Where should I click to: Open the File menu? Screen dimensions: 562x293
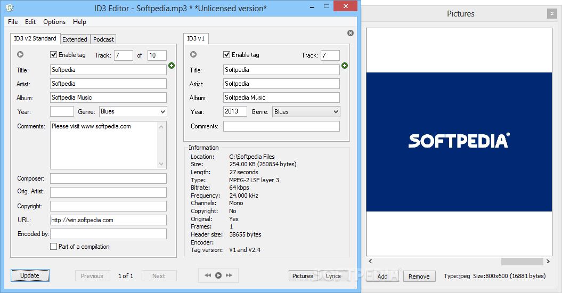tap(13, 22)
